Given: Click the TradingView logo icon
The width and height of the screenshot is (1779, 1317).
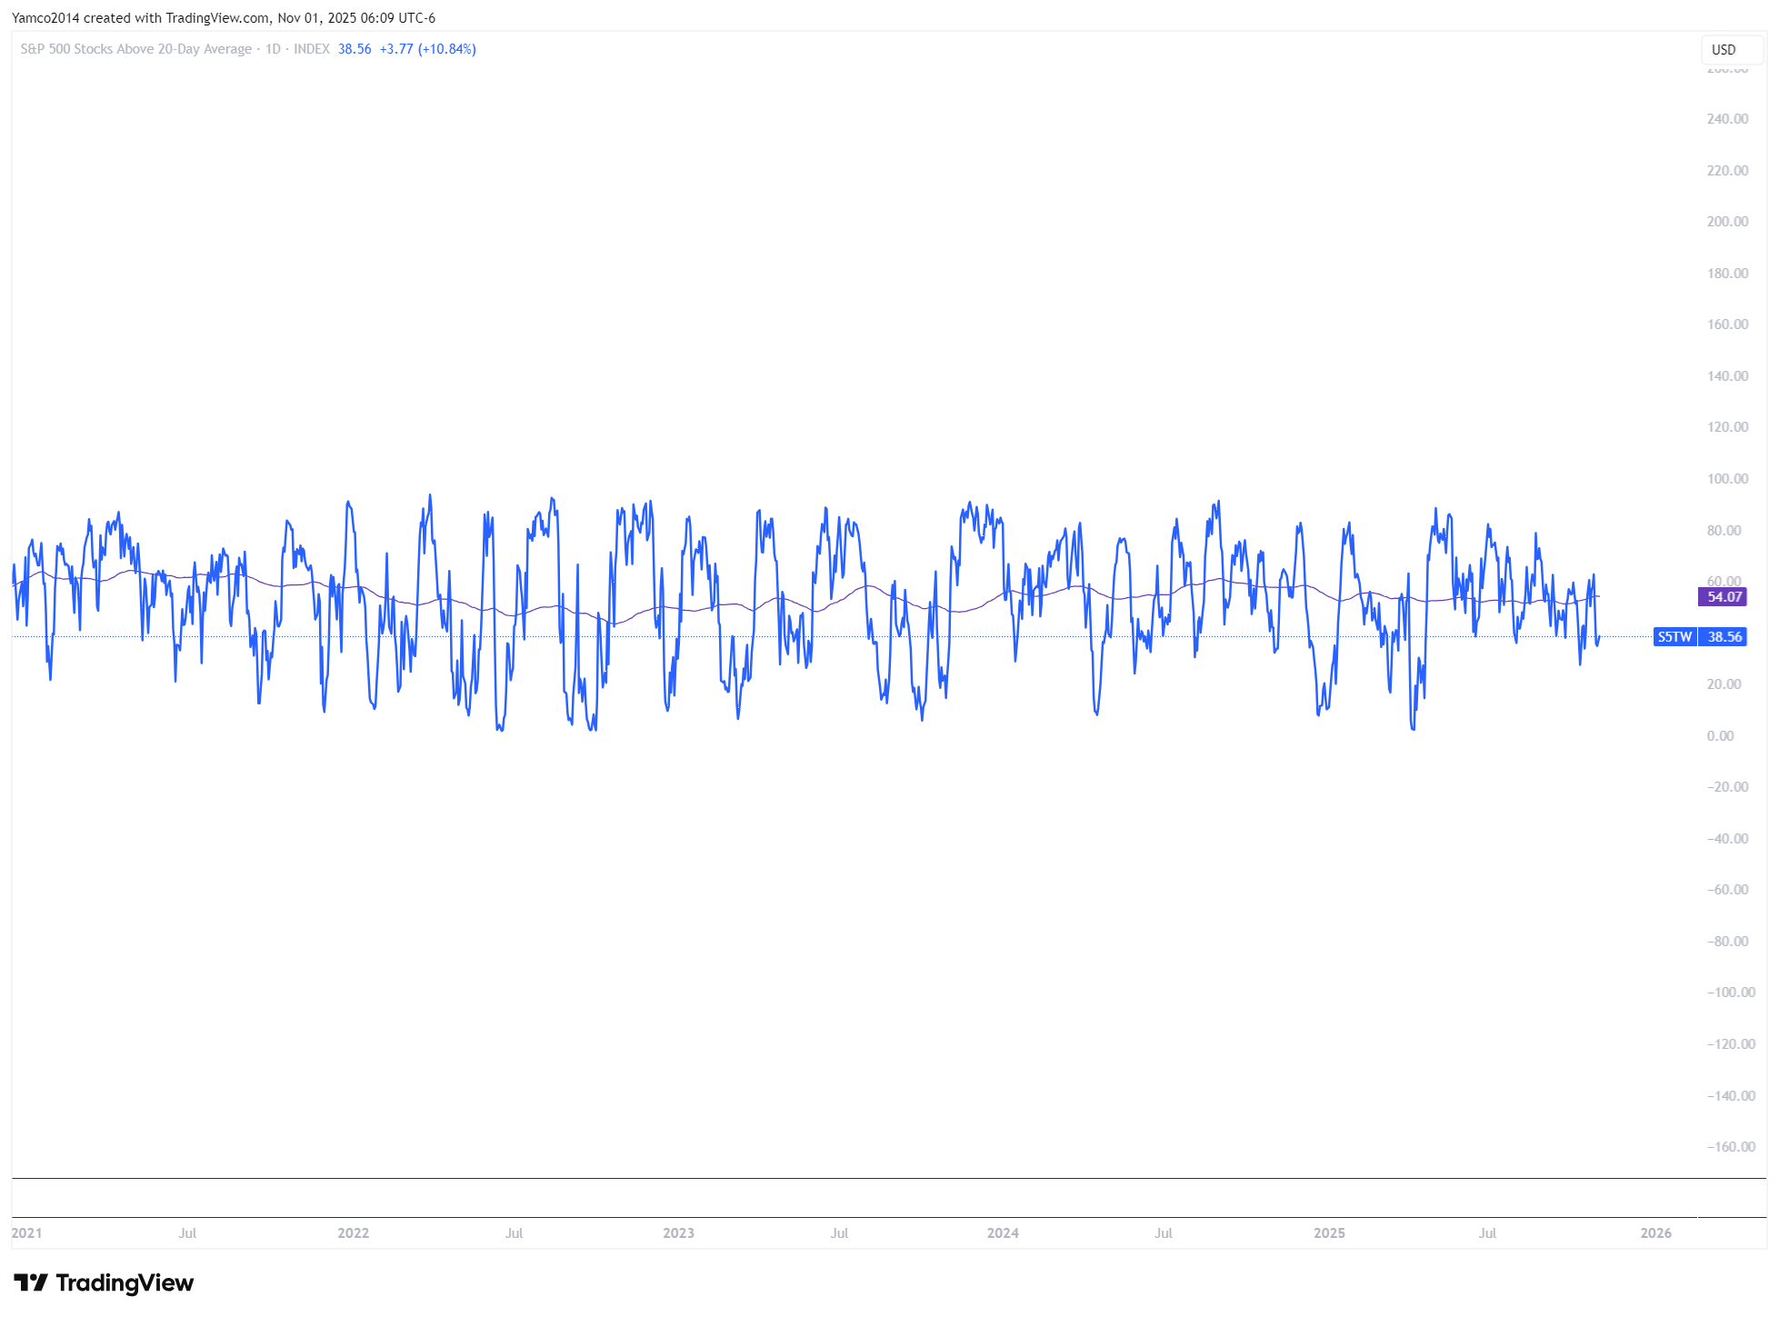Looking at the screenshot, I should tap(31, 1282).
